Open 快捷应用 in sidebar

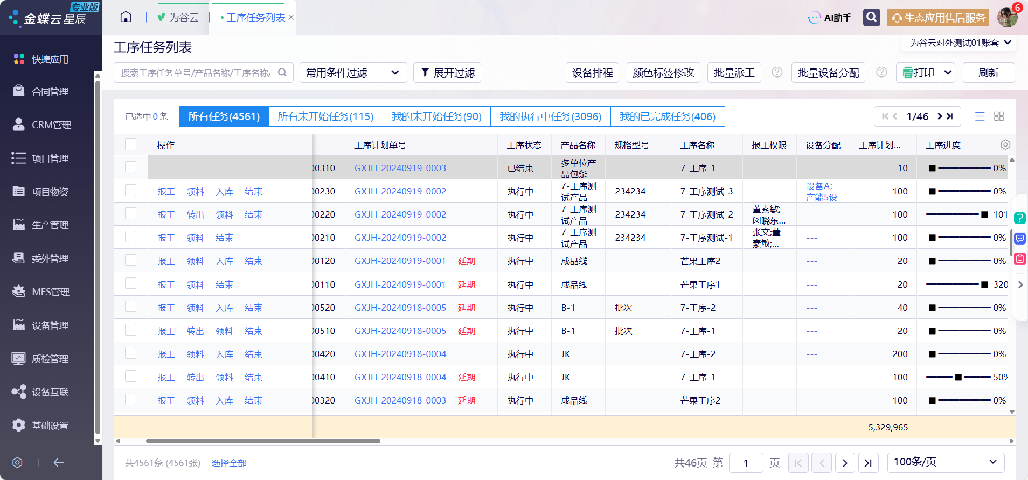pos(51,59)
